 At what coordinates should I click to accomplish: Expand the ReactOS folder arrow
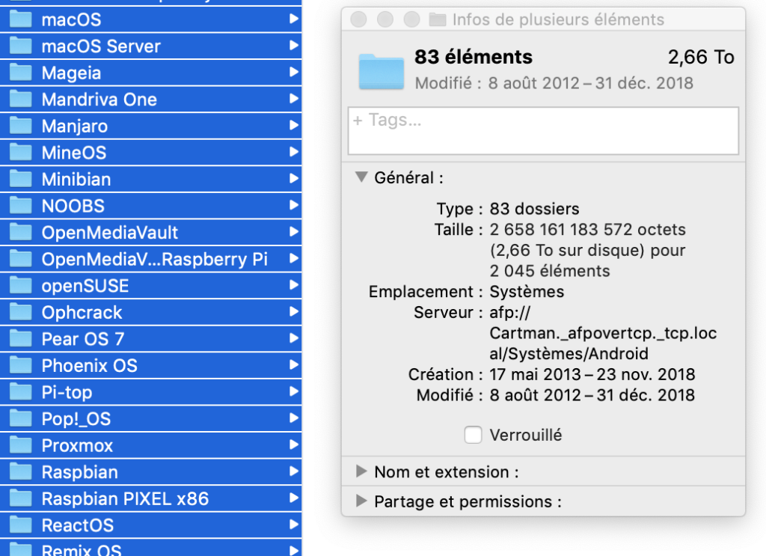[293, 525]
